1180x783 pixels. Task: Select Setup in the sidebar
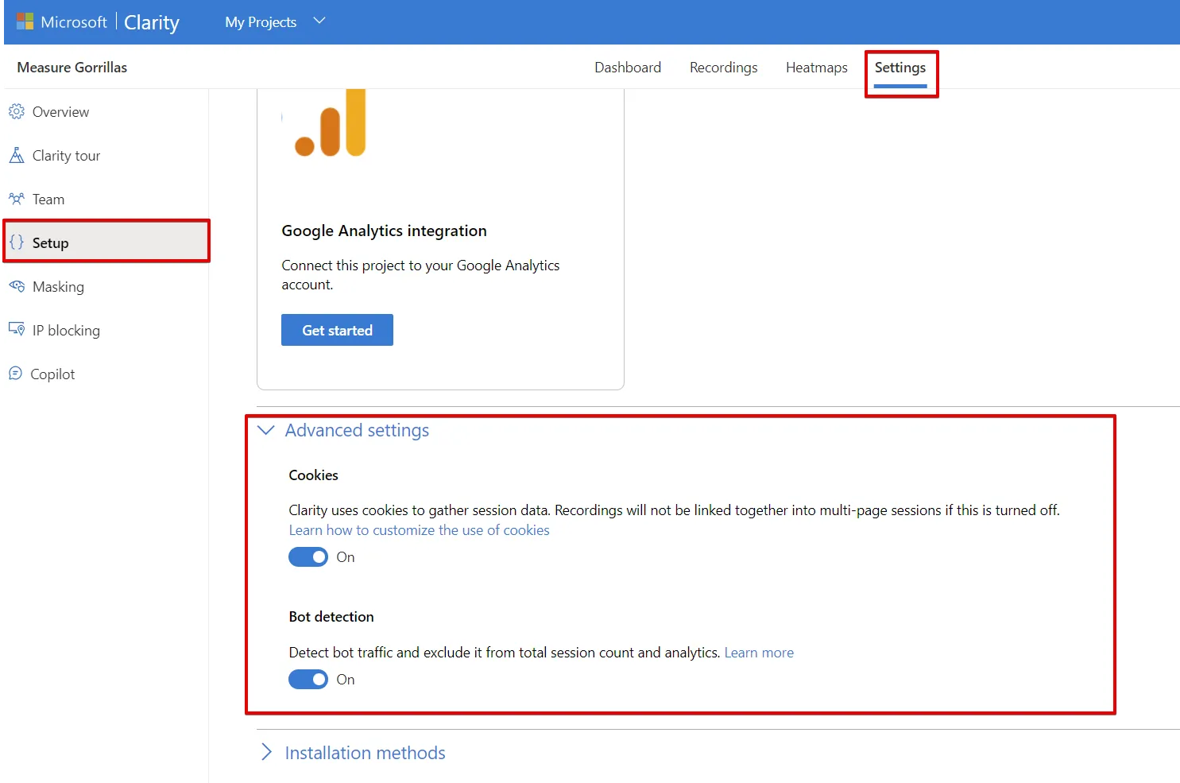[106, 242]
